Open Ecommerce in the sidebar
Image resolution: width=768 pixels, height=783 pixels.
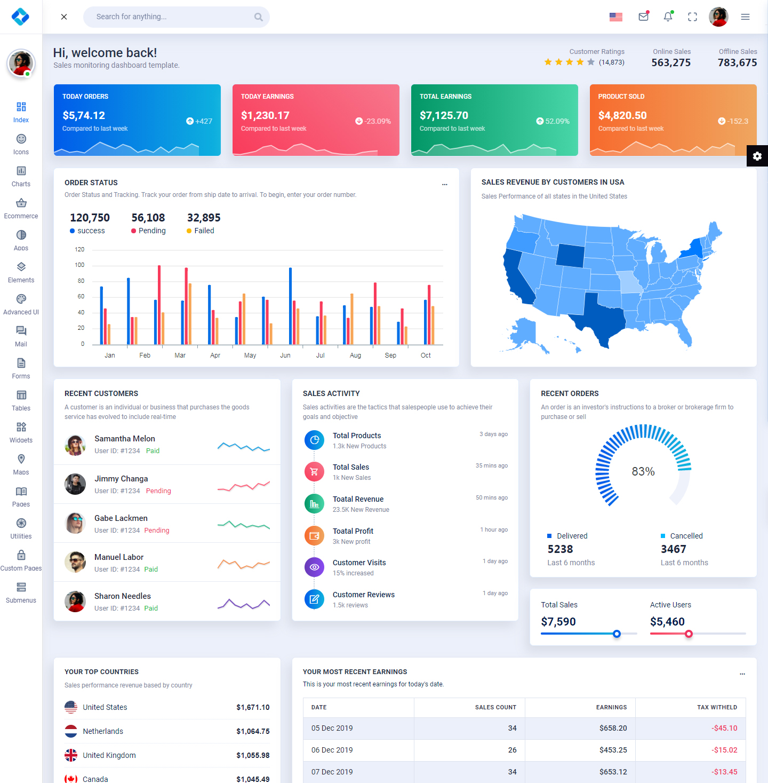click(21, 208)
